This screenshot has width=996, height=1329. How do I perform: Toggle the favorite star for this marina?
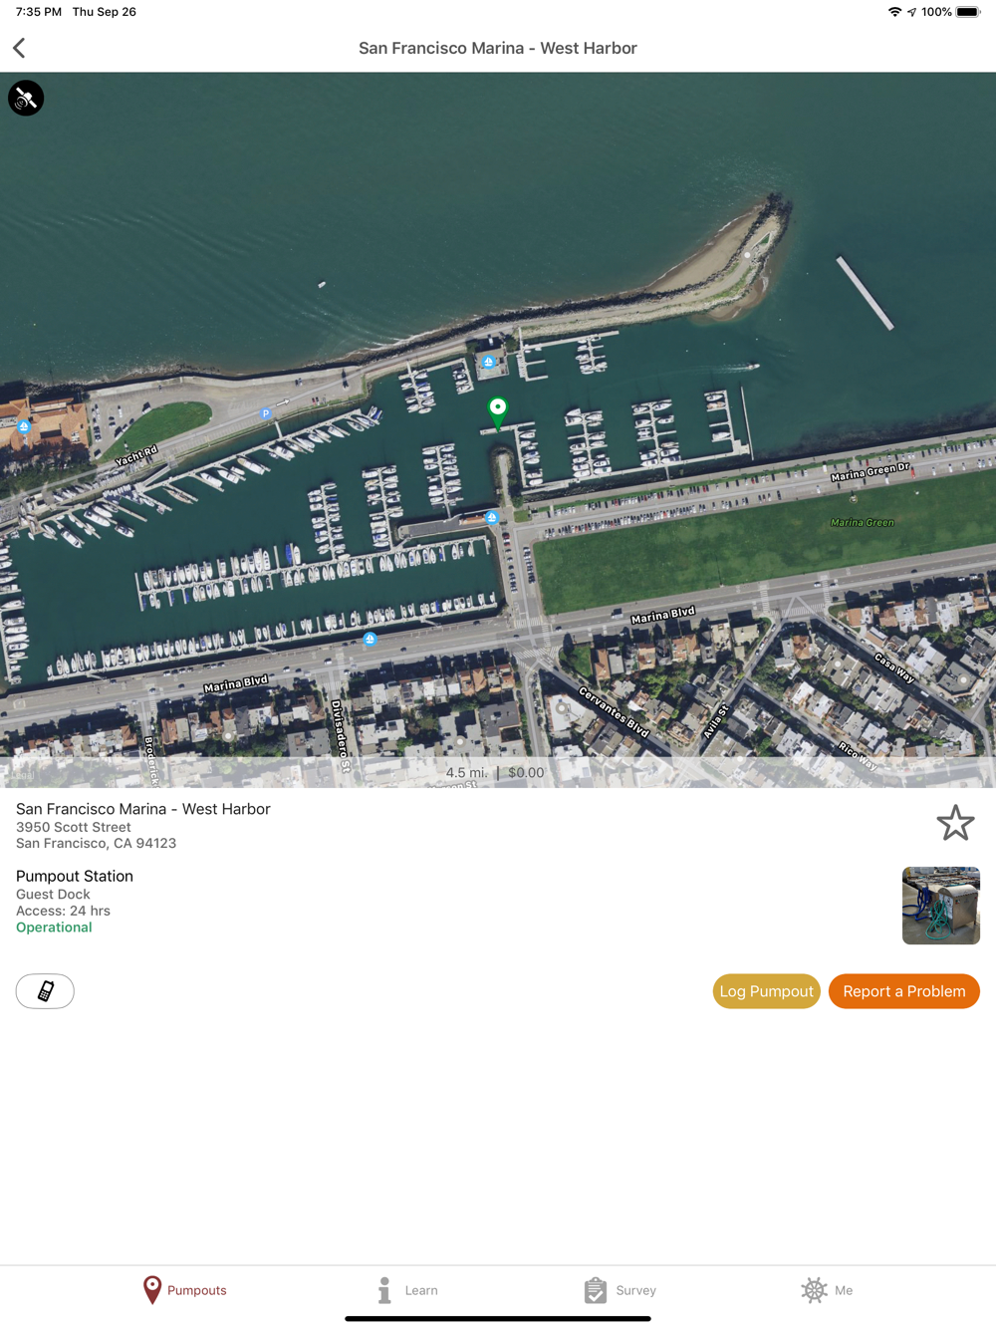tap(955, 823)
